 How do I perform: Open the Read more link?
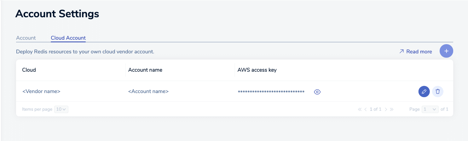416,51
